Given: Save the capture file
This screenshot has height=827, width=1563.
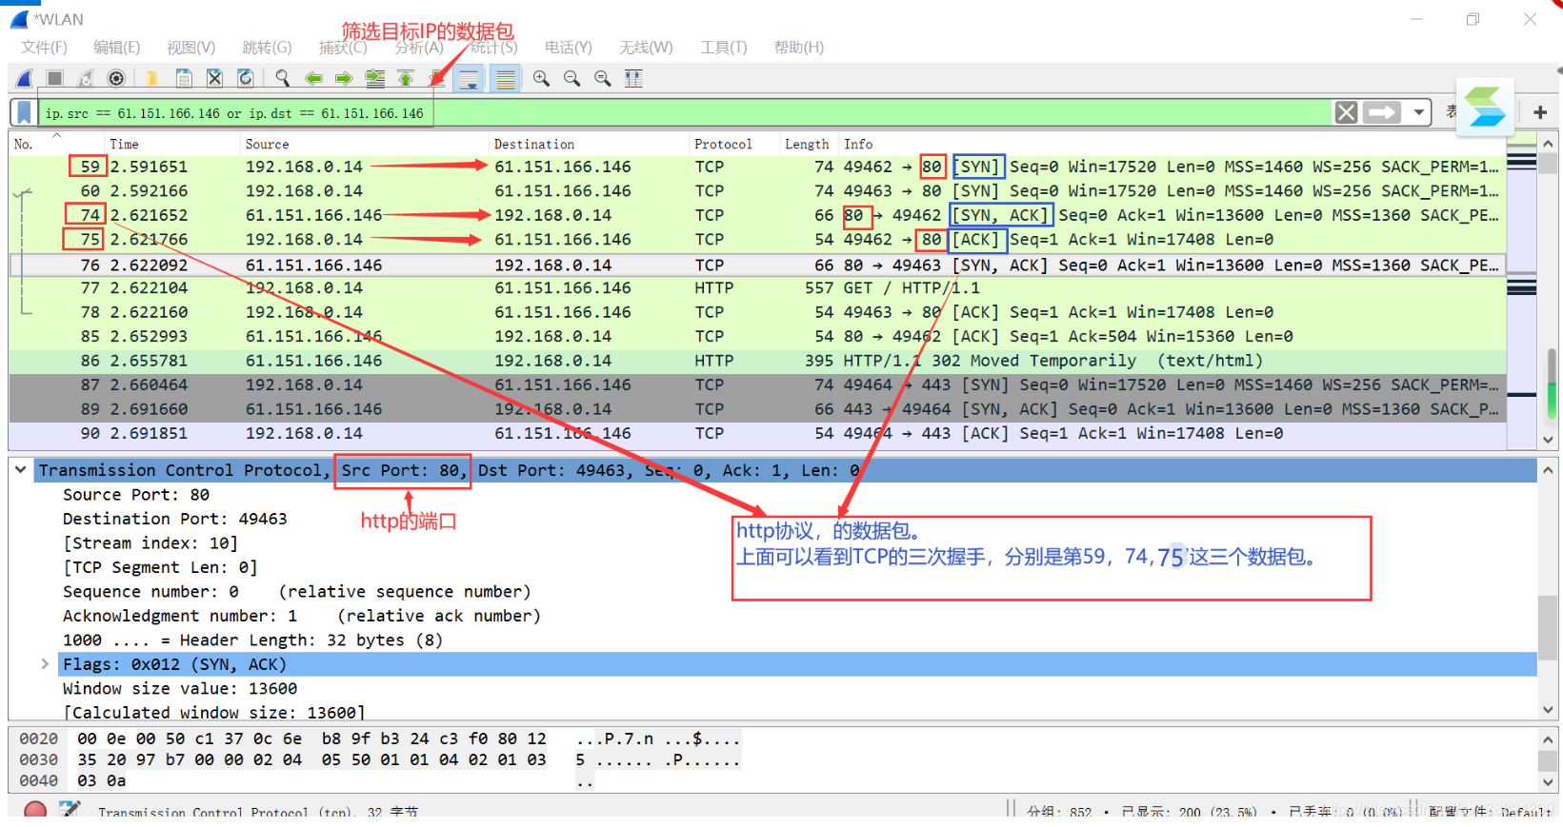Looking at the screenshot, I should (x=184, y=79).
